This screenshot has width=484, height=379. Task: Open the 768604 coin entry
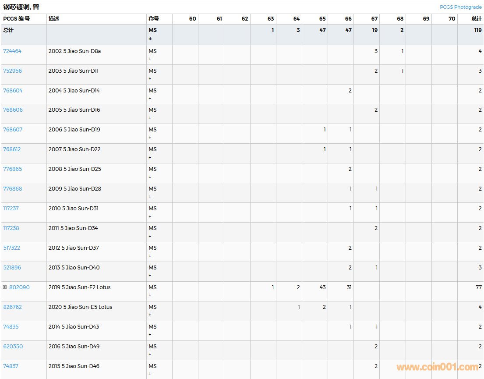(x=13, y=91)
